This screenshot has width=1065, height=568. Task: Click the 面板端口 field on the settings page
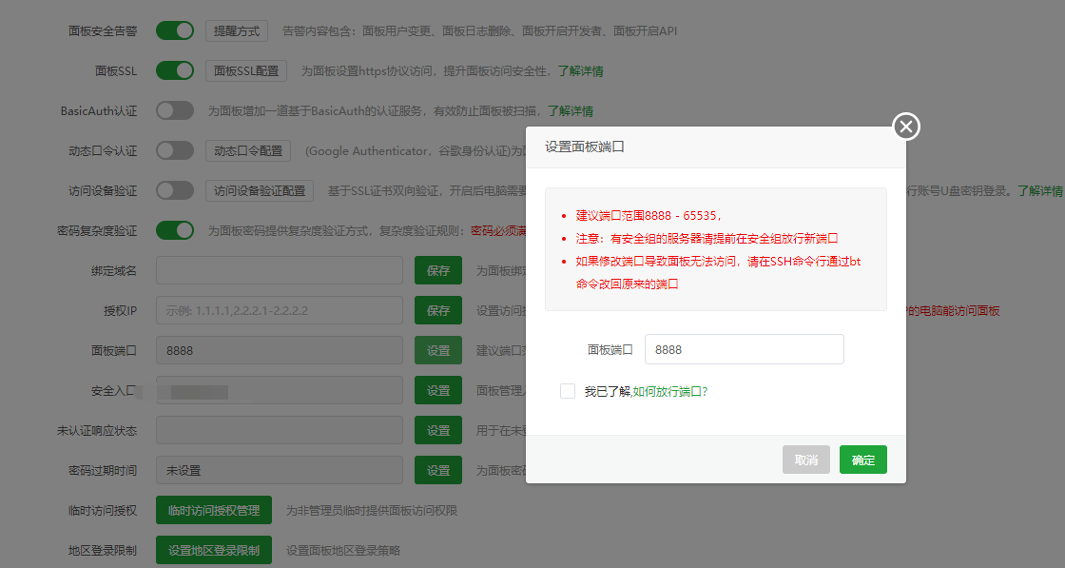[280, 350]
